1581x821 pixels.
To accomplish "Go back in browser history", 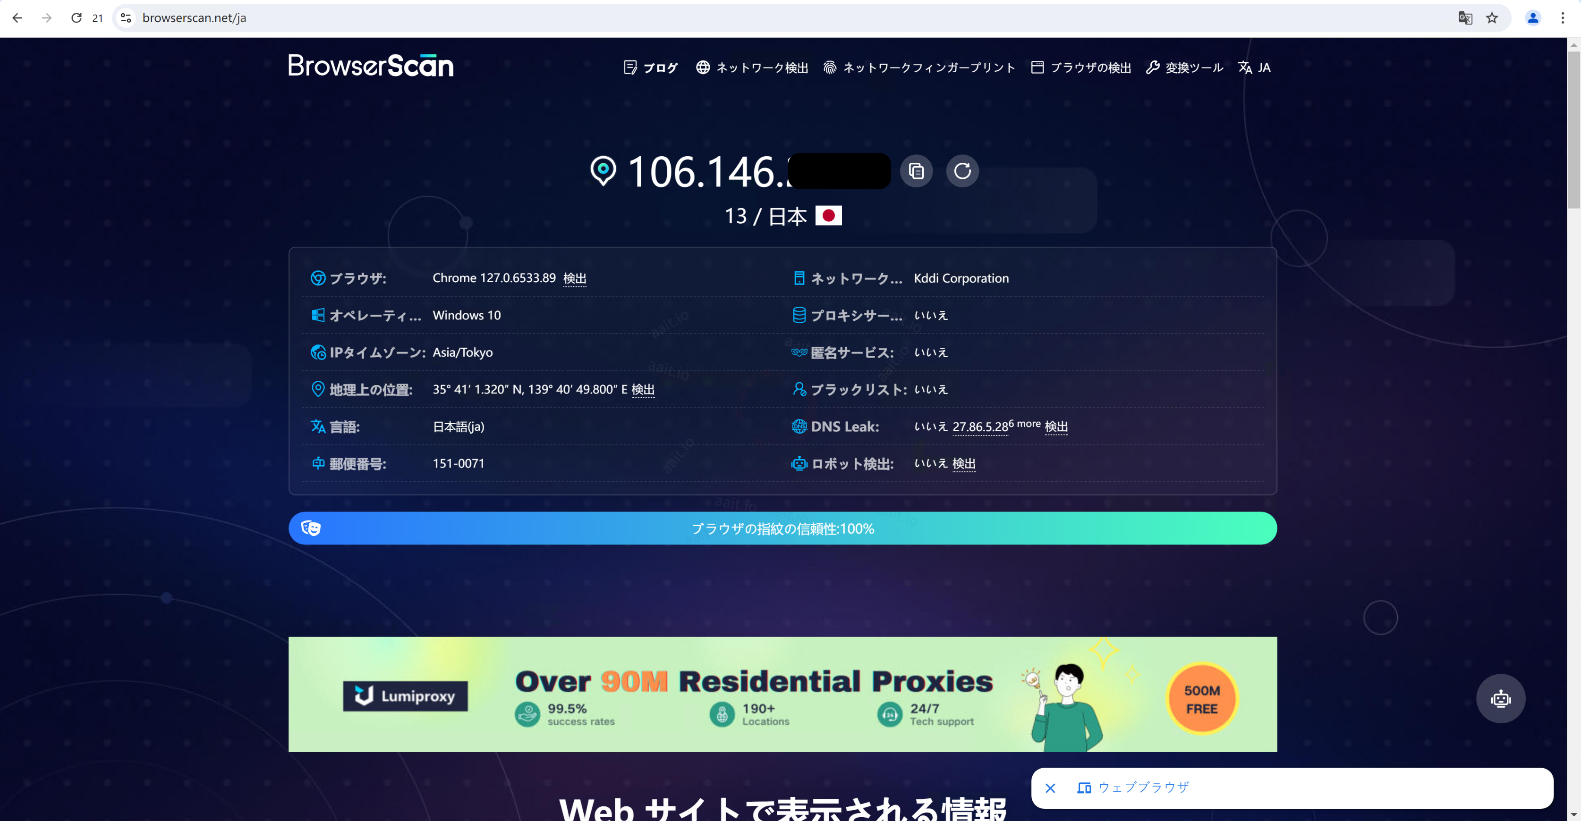I will pos(17,18).
